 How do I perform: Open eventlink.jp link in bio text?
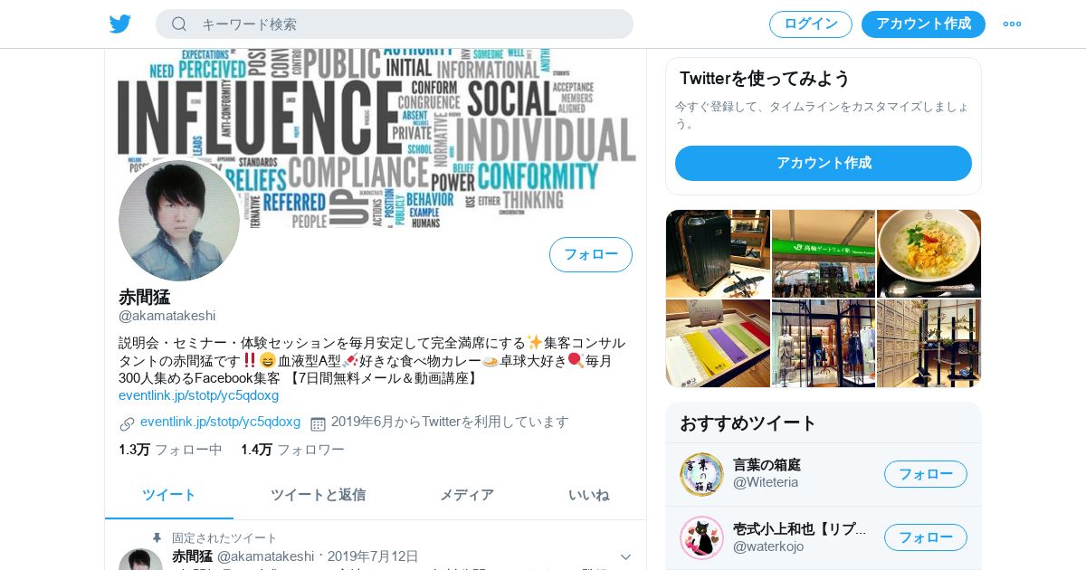[x=198, y=395]
